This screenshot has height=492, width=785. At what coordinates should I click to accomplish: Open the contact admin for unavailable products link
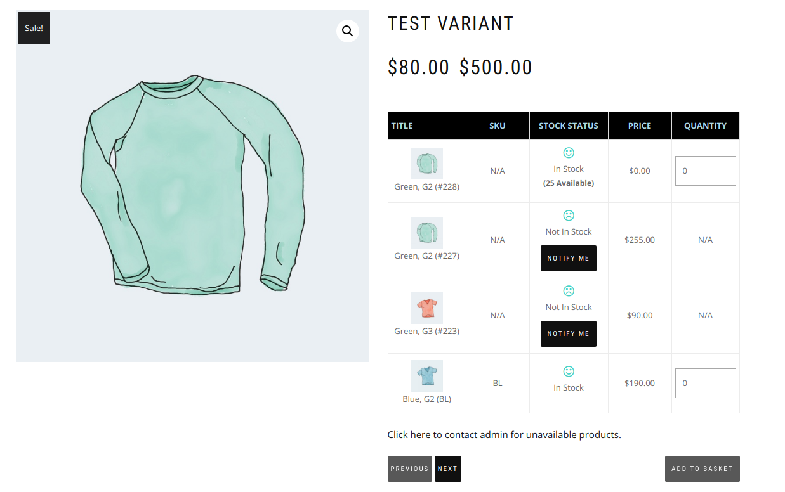[504, 435]
